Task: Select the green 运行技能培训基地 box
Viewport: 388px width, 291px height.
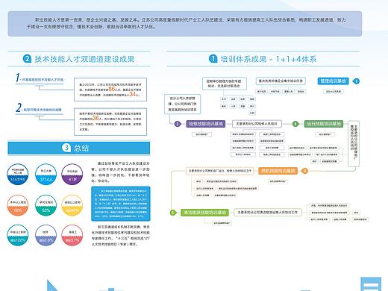Action: (x=324, y=124)
